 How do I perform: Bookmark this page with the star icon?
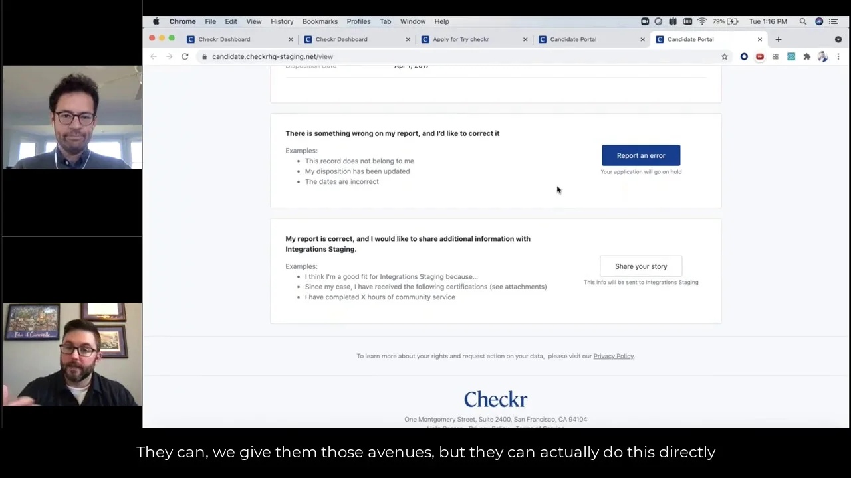pyautogui.click(x=725, y=56)
